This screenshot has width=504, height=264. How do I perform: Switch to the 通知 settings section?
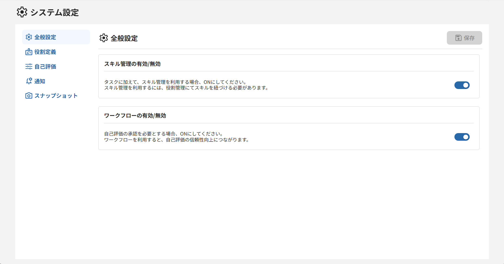pos(39,81)
